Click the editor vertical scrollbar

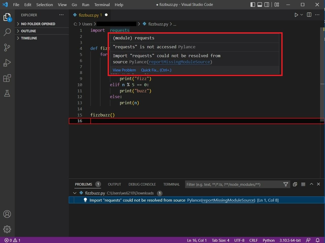[x=322, y=75]
